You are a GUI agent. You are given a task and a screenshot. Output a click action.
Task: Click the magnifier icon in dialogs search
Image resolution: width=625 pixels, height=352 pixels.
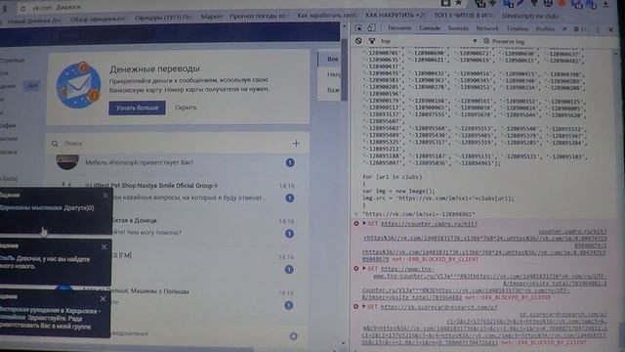55,144
